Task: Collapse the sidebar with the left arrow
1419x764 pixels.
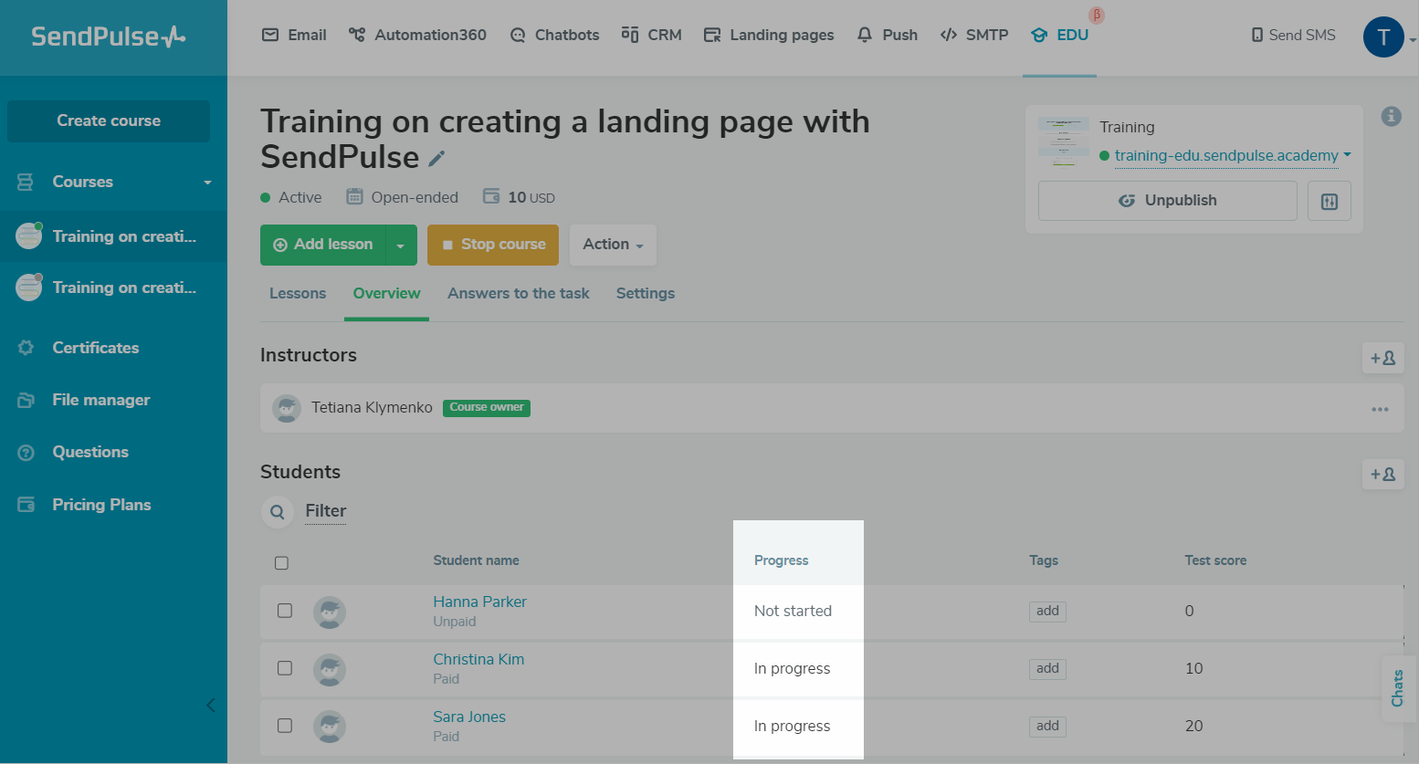Action: 211,705
